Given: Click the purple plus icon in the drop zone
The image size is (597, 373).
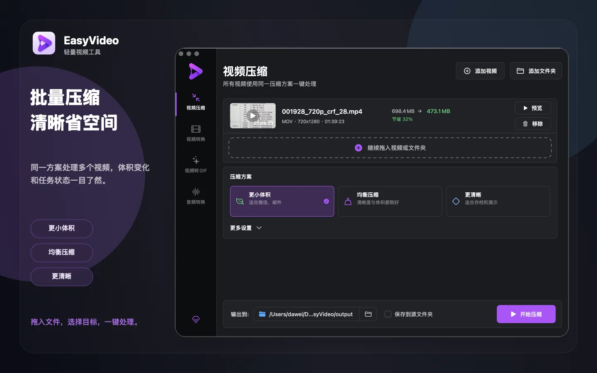Looking at the screenshot, I should pyautogui.click(x=359, y=148).
